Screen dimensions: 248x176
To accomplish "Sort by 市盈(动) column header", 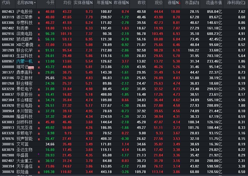I will tap(192, 3).
